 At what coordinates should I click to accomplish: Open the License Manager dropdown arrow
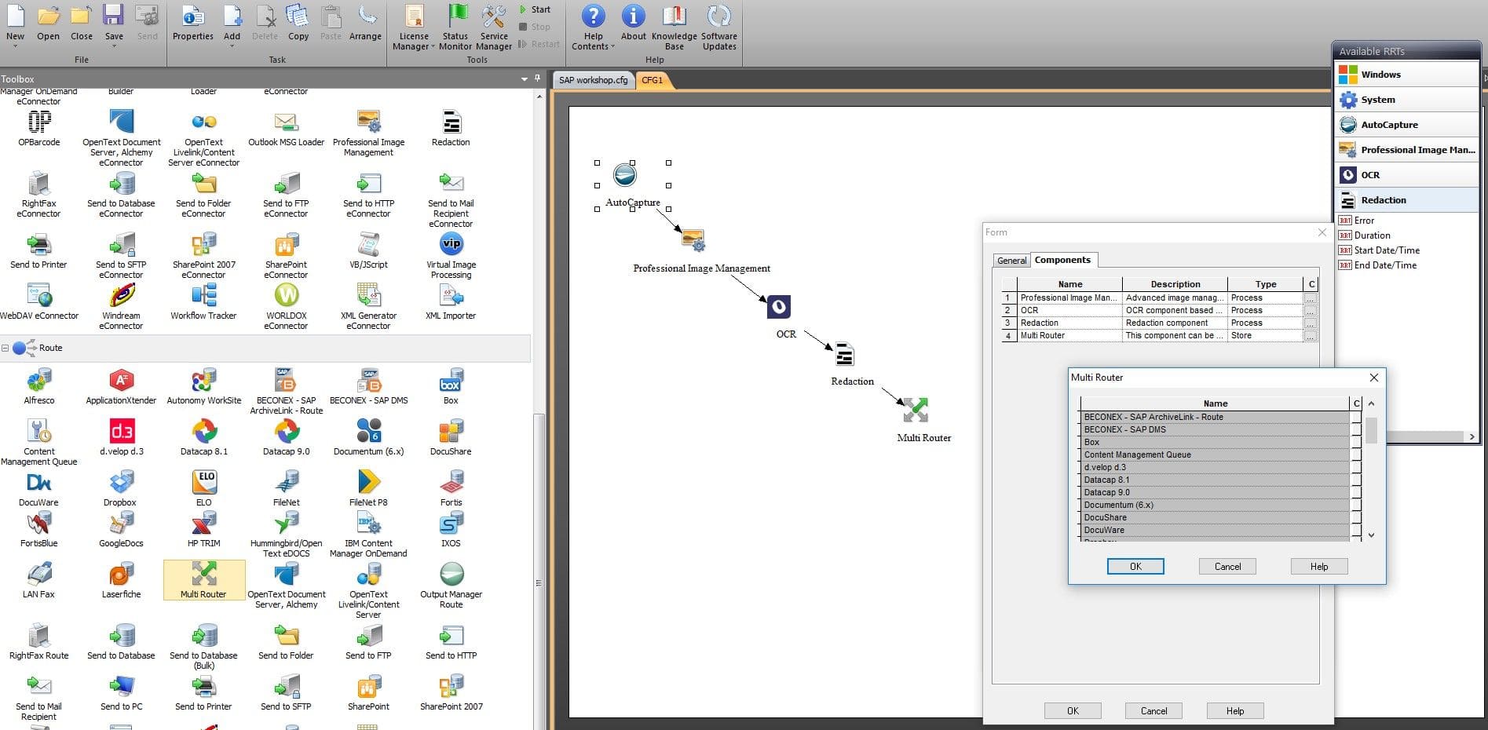[x=432, y=47]
